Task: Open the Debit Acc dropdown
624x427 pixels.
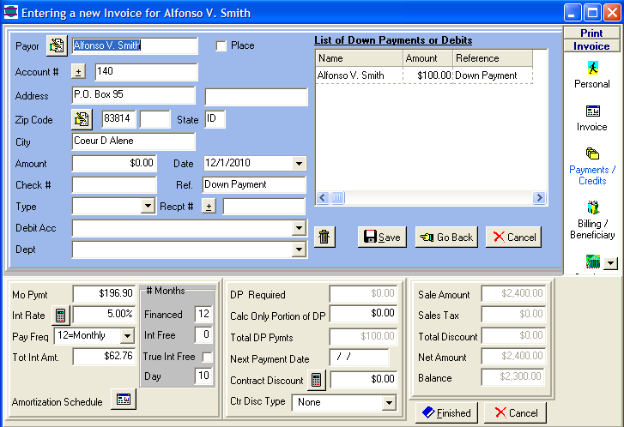Action: (299, 228)
